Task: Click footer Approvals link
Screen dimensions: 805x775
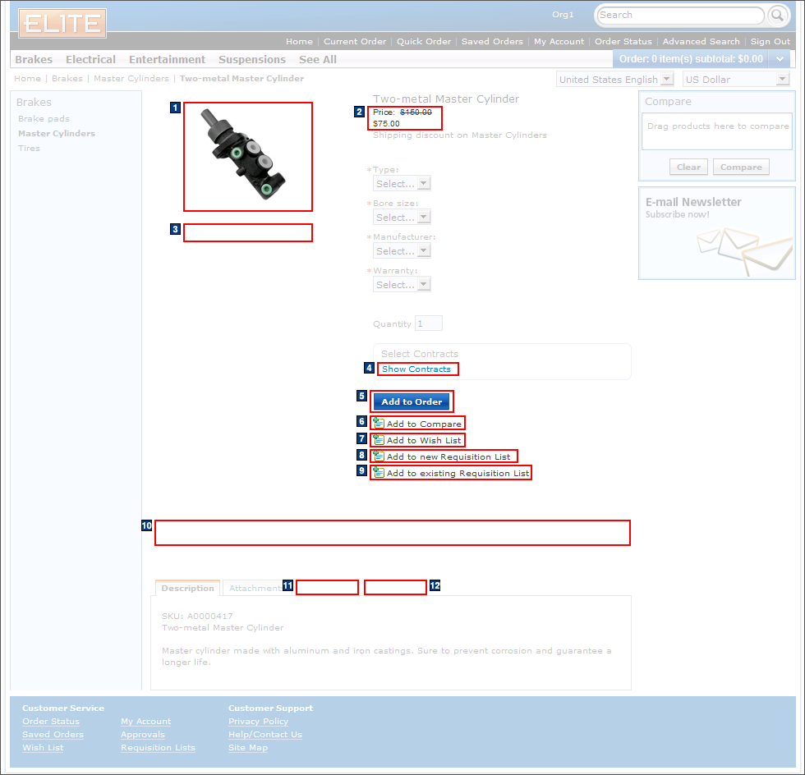Action: coord(143,735)
